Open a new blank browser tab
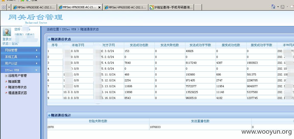The height and width of the screenshot is (139, 294). coord(198,7)
